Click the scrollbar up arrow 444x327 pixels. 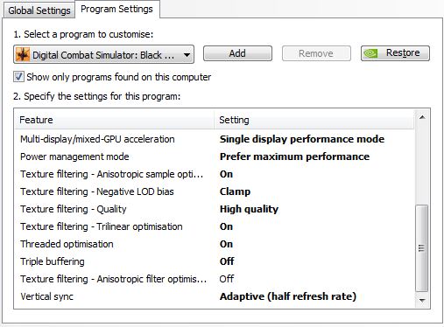[422, 117]
